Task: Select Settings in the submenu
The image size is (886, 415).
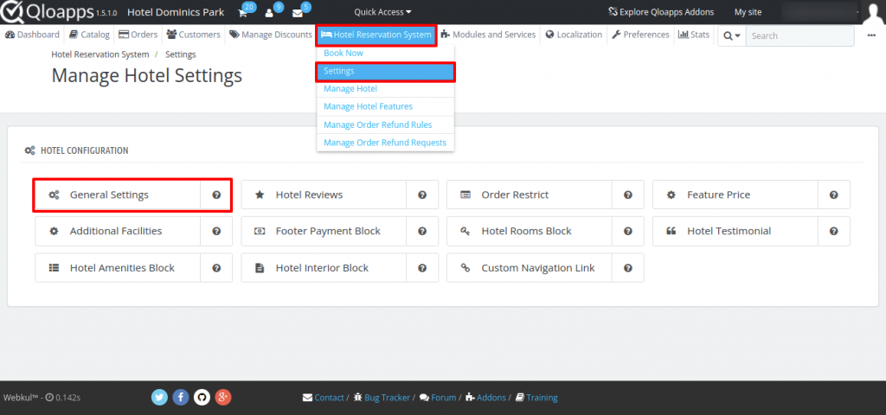Action: (x=385, y=71)
